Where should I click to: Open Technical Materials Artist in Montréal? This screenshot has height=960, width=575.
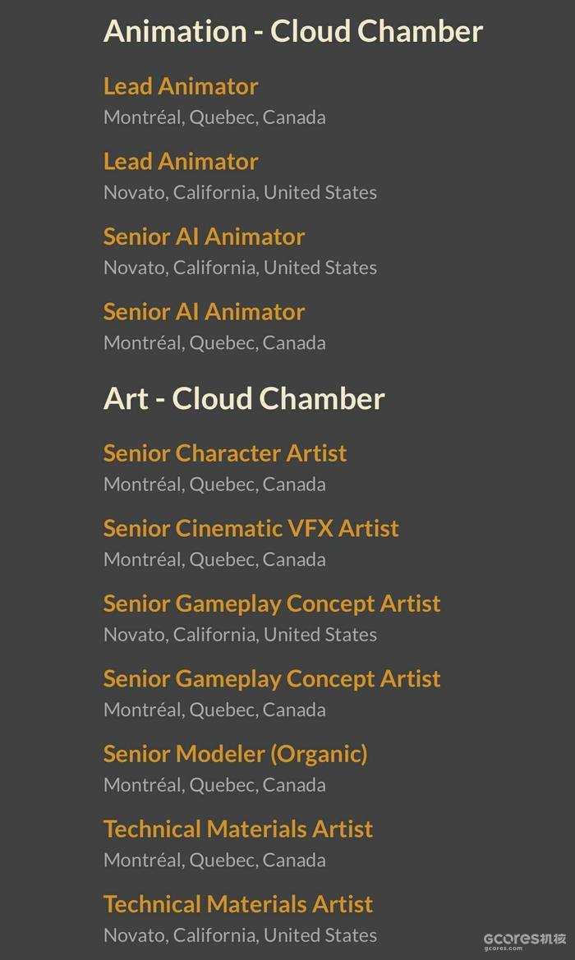point(238,829)
